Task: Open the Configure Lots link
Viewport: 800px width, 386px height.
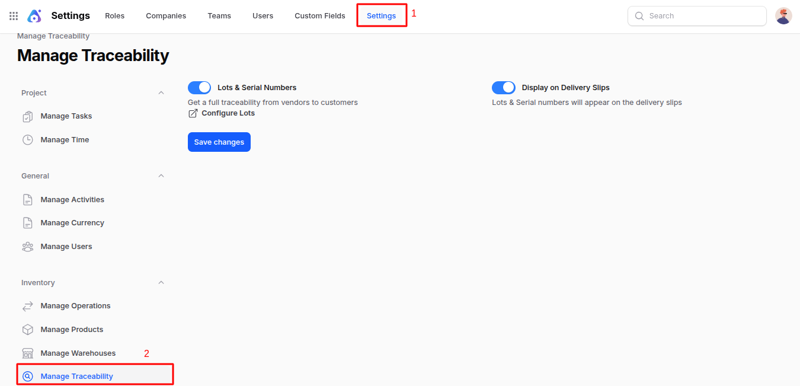Action: (228, 113)
